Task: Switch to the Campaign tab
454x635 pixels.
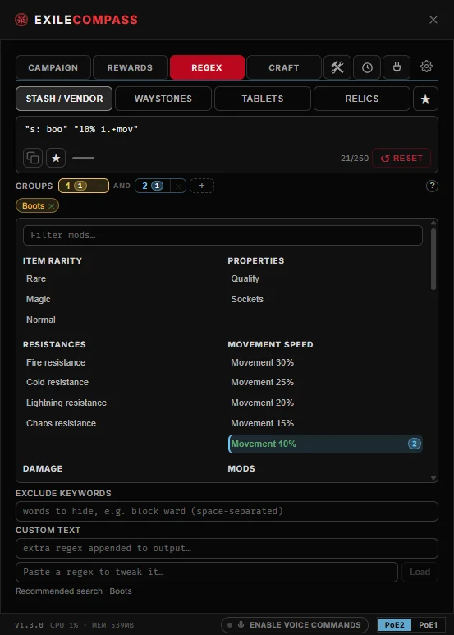Action: tap(53, 67)
